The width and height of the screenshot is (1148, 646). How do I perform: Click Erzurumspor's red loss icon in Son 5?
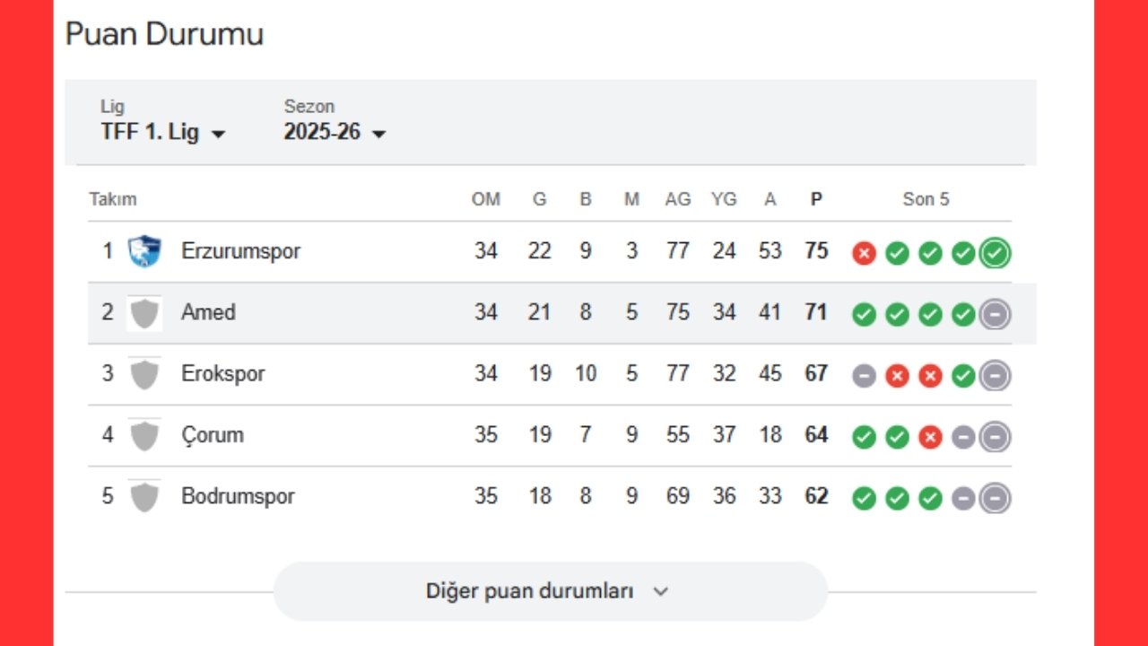point(864,254)
